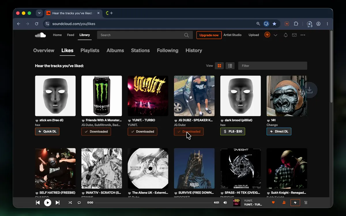Open the Overview tab
Screen dimensions: 346x216
[44, 50]
